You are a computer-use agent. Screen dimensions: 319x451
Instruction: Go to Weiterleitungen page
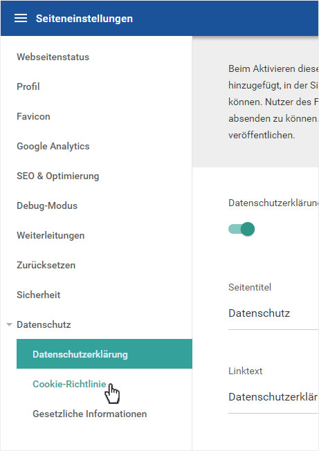point(51,235)
